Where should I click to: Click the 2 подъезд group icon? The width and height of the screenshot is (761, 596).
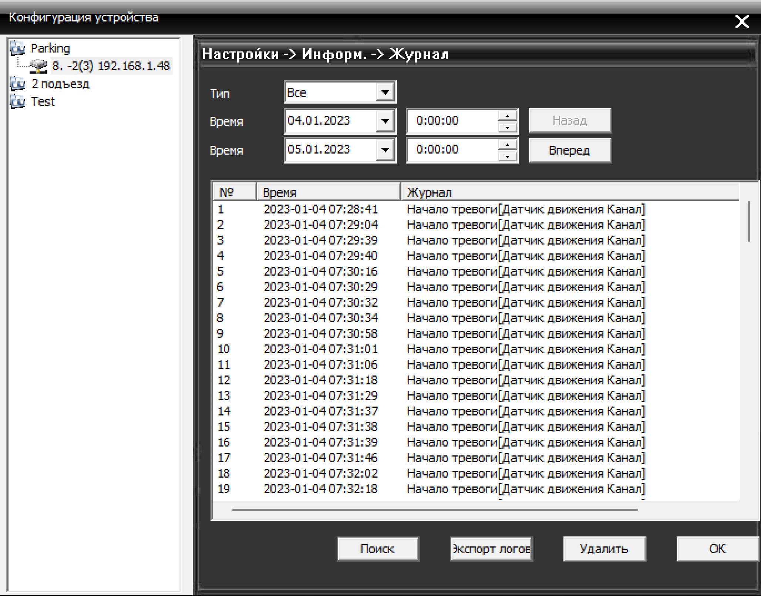(17, 84)
